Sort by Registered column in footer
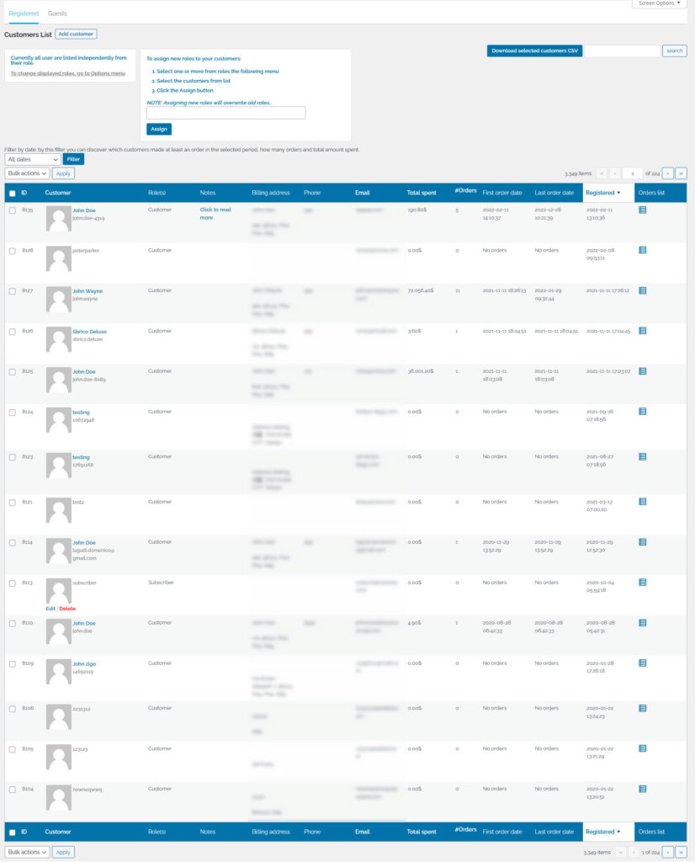695x862 pixels. 602,832
